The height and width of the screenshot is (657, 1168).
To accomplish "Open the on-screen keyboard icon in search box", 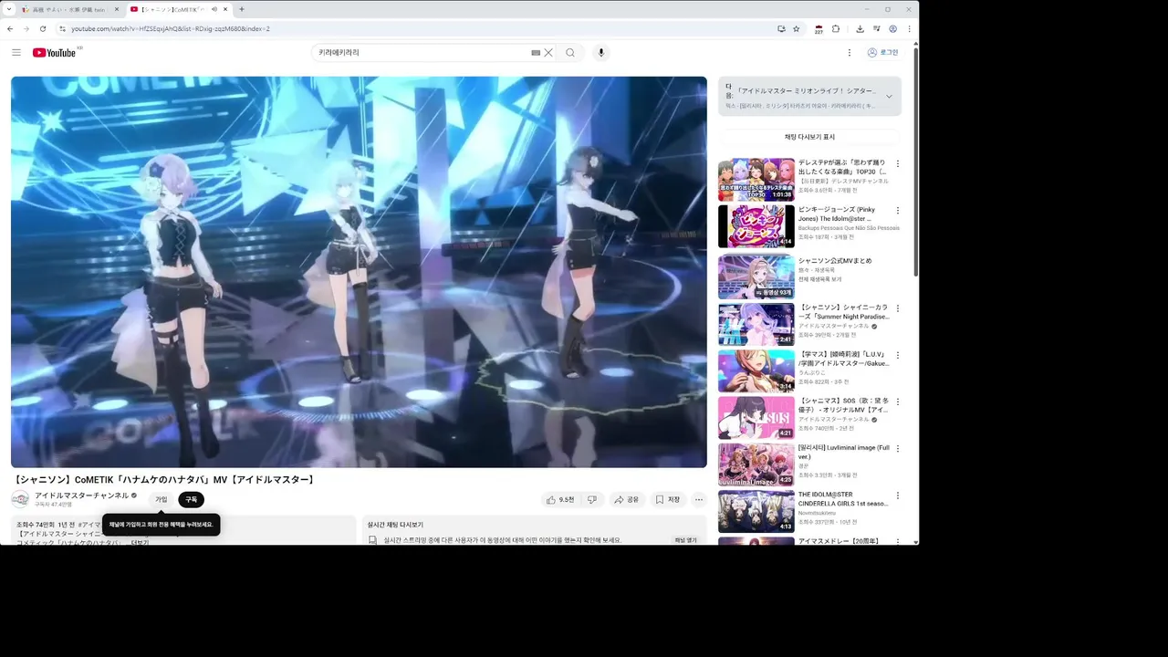I will (x=536, y=53).
